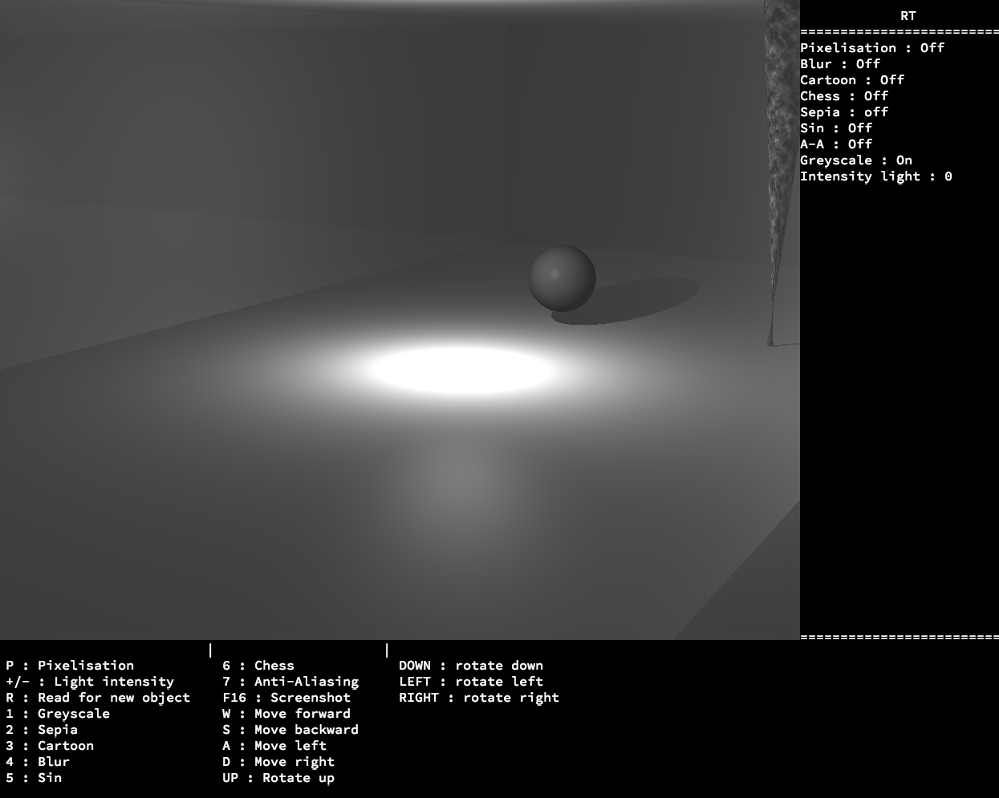Image resolution: width=999 pixels, height=798 pixels.
Task: Click the '3 : Cartoon' help entry
Action: [50, 746]
